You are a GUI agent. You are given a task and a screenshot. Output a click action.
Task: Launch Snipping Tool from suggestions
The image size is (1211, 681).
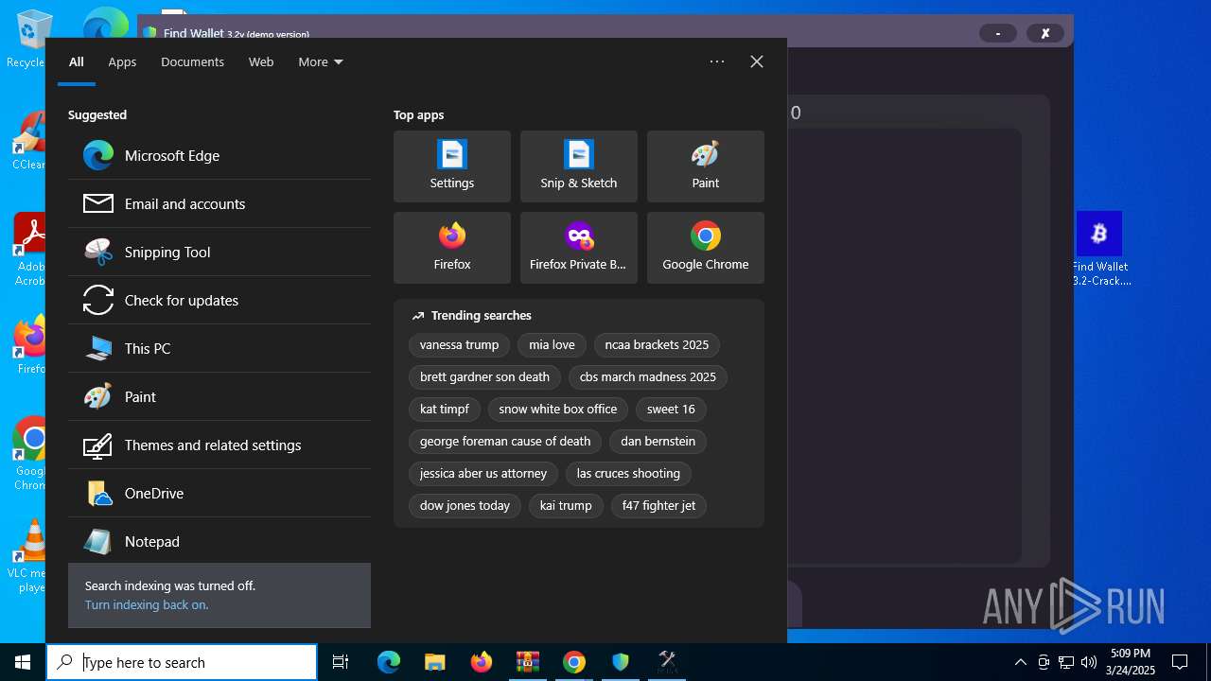click(219, 252)
